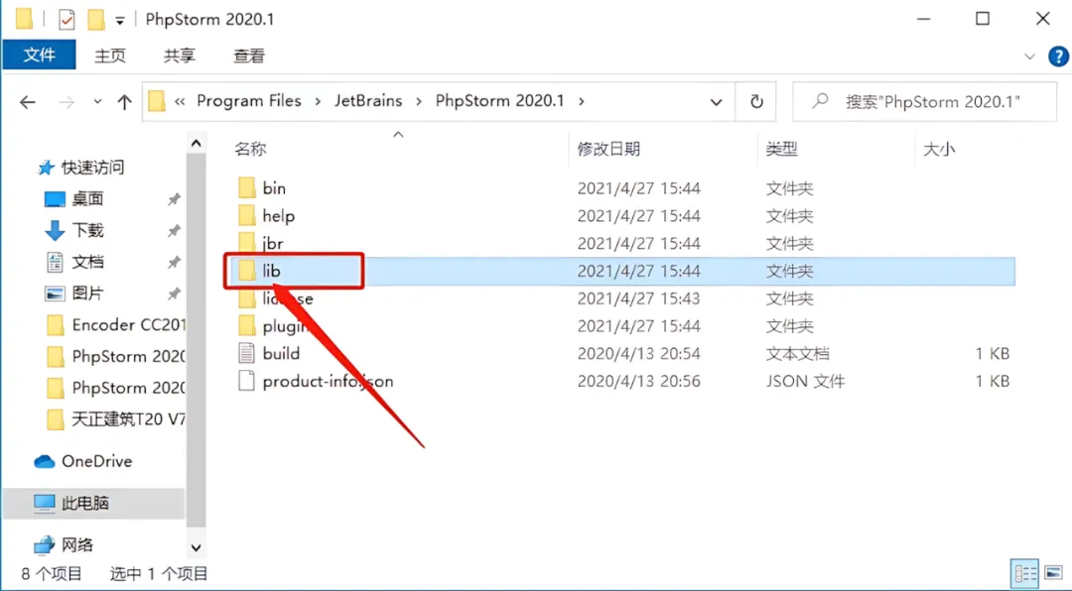This screenshot has height=591, width=1072.
Task: Unpin 图片 via its pin icon
Action: click(175, 294)
